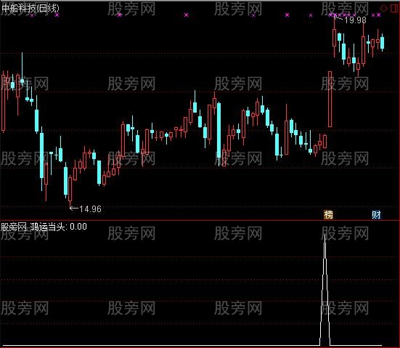
Task: Click the white signal spike in indicator panel
Action: point(325,290)
